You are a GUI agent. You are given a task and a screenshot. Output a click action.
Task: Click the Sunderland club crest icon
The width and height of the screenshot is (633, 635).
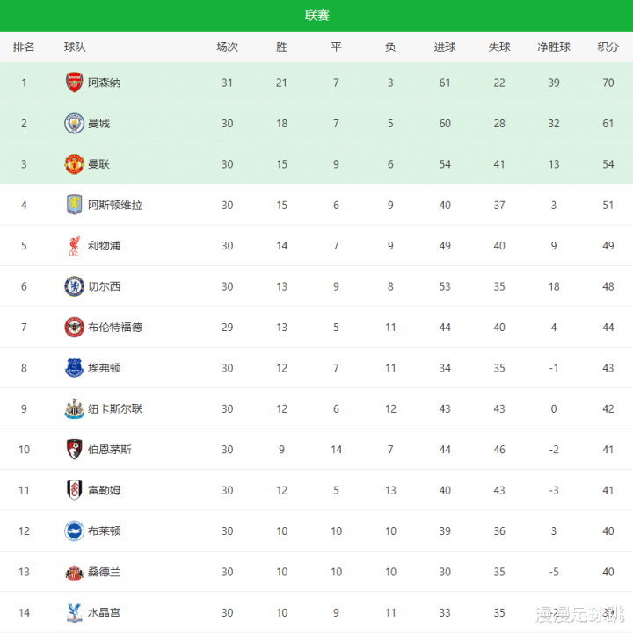coord(74,572)
